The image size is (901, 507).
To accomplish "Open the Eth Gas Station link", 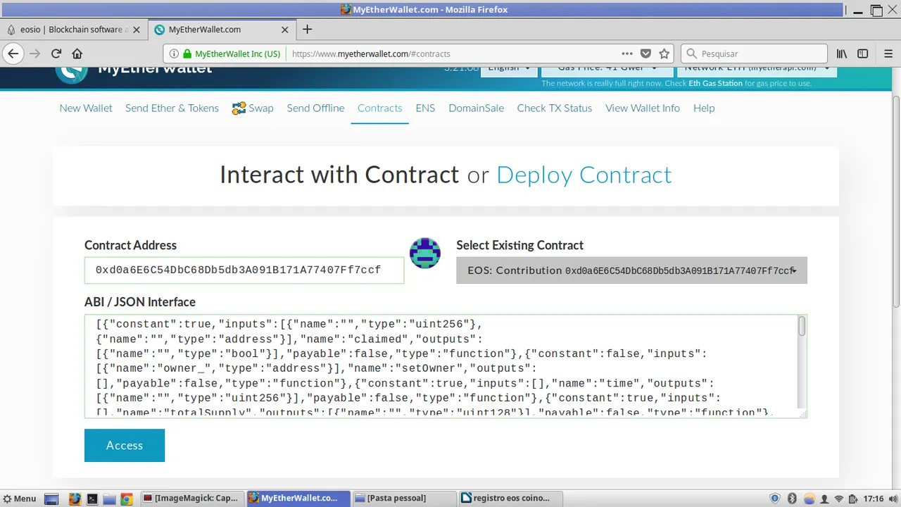I will pyautogui.click(x=715, y=83).
